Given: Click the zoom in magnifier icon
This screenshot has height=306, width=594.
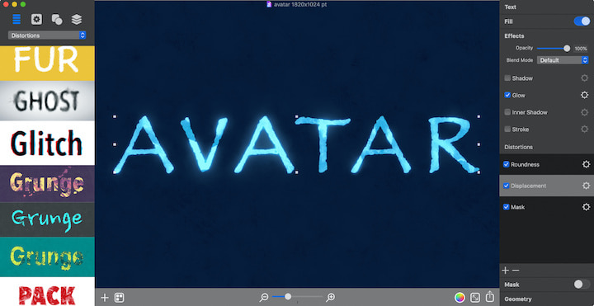Looking at the screenshot, I should [331, 298].
